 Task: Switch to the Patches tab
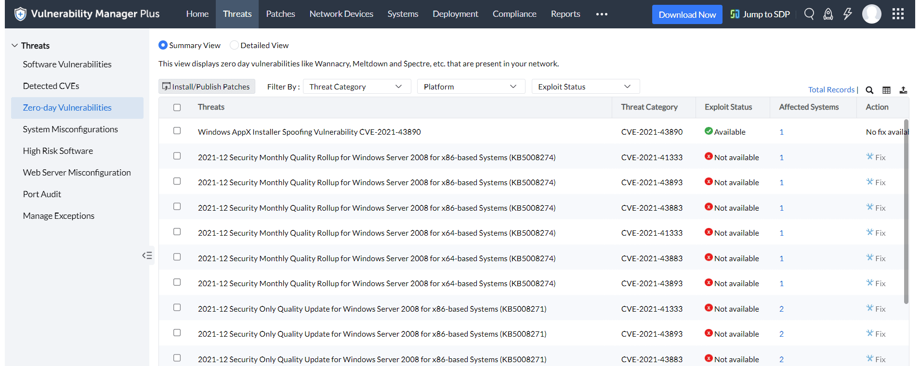[280, 14]
